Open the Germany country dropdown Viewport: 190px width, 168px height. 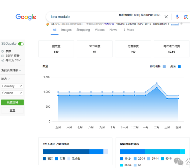pyautogui.click(x=12, y=86)
